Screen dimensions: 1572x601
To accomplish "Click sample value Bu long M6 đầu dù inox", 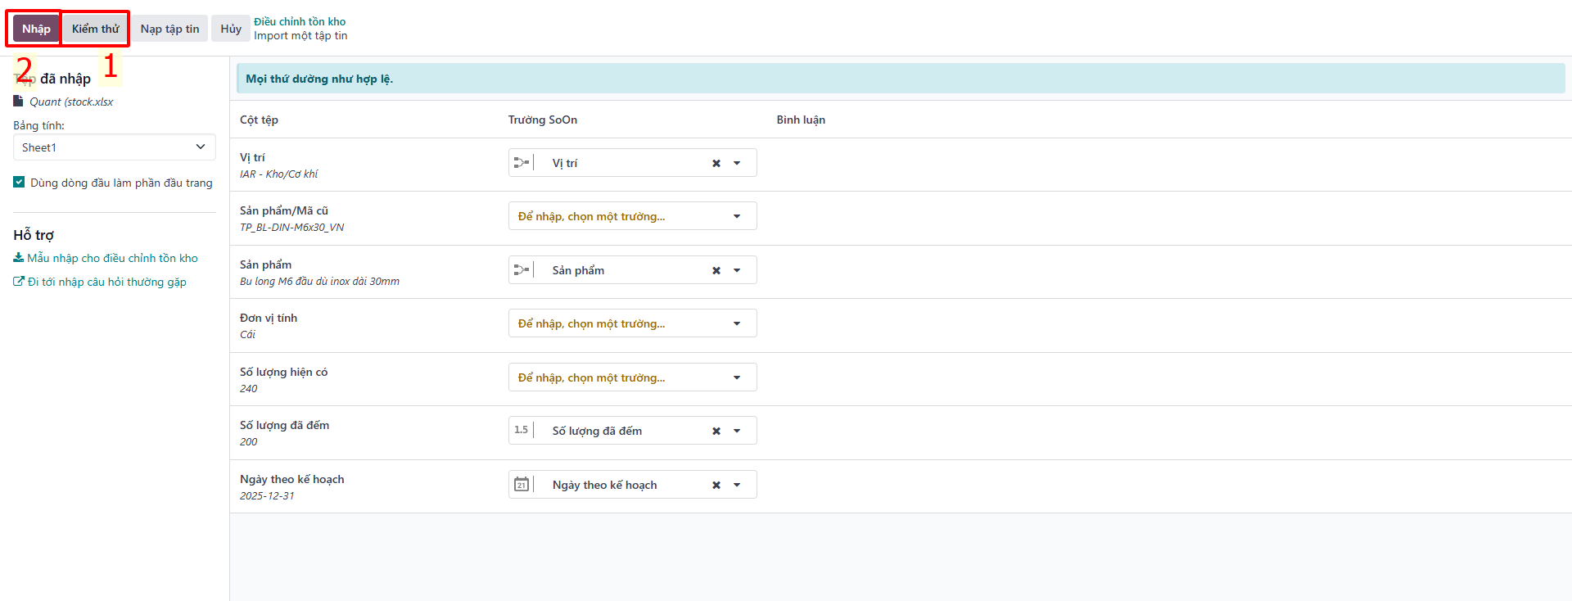I will 319,282.
